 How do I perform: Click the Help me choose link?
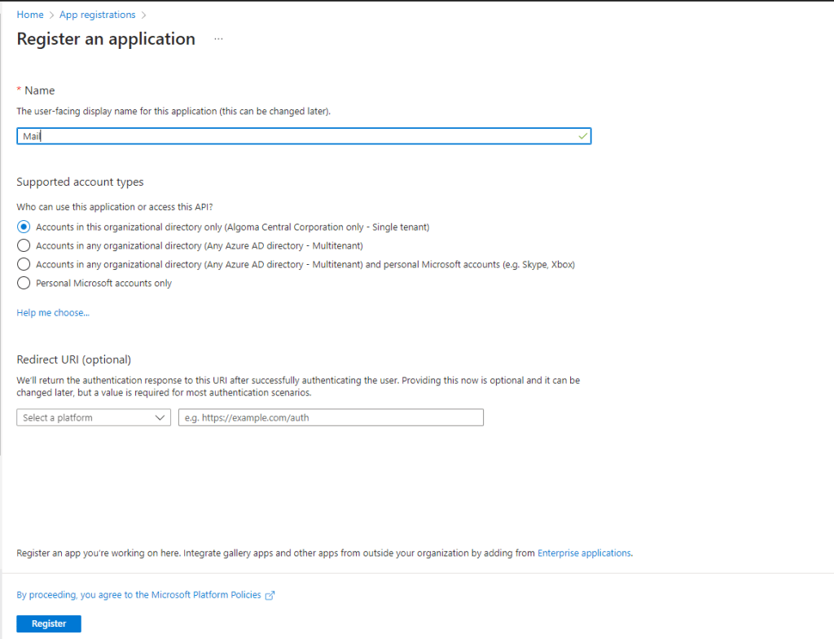pos(52,312)
